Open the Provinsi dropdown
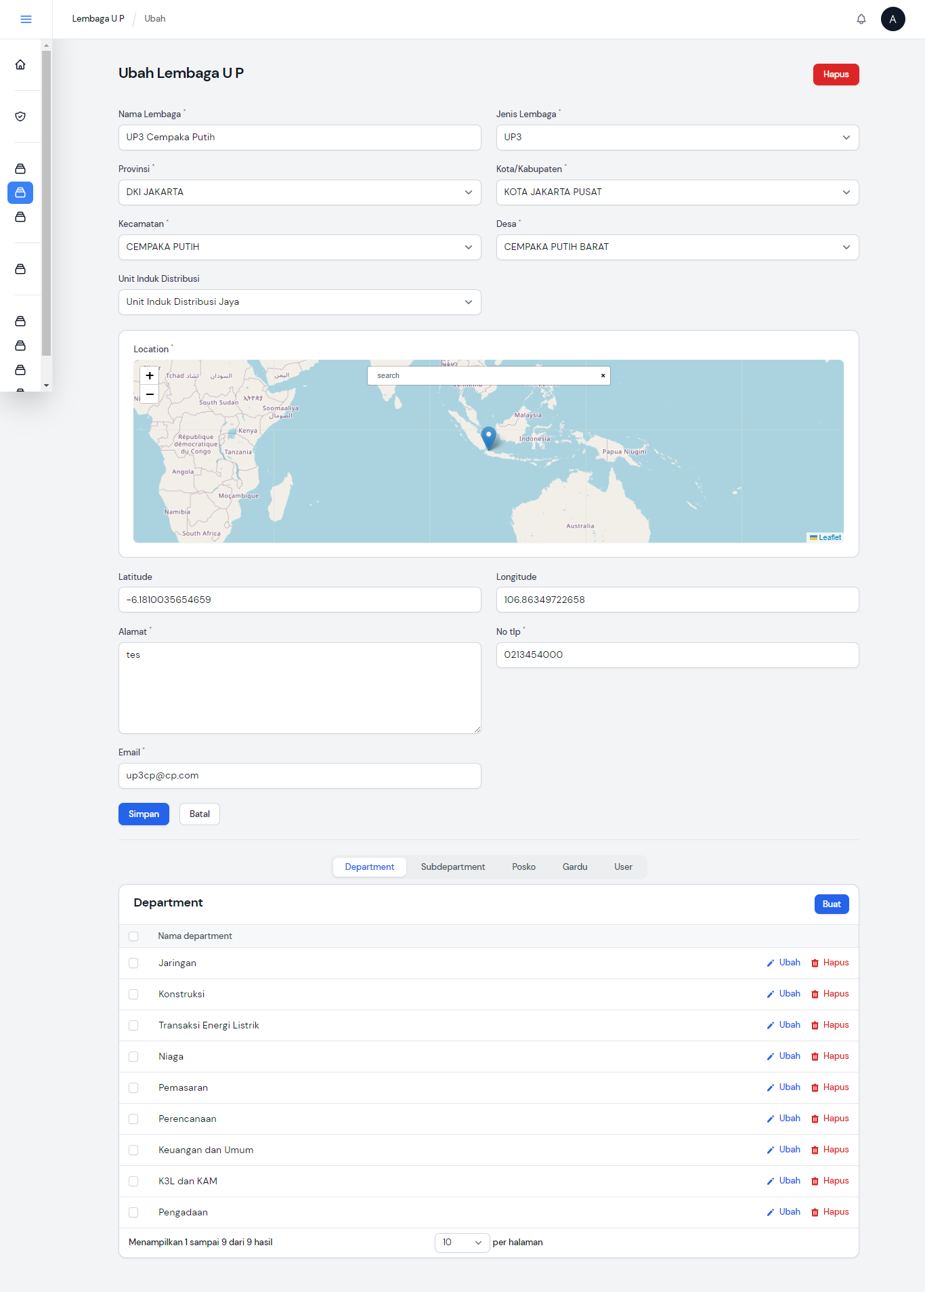 tap(299, 192)
